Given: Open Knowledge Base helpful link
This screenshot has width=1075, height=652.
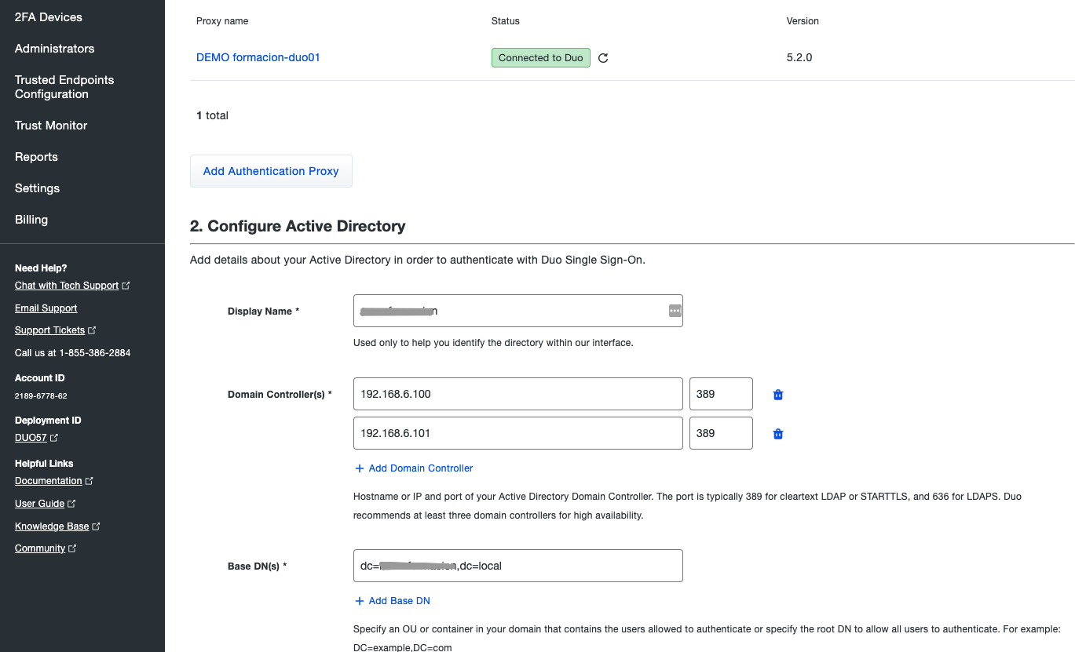Looking at the screenshot, I should [x=52, y=526].
